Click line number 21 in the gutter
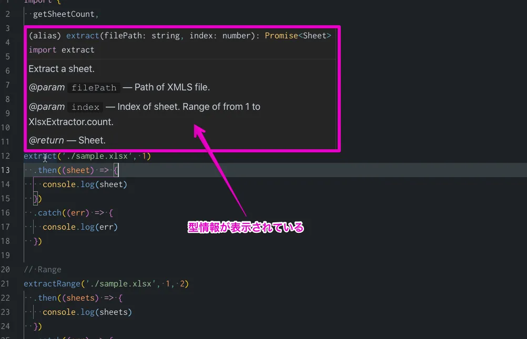This screenshot has width=527, height=339. coord(6,284)
